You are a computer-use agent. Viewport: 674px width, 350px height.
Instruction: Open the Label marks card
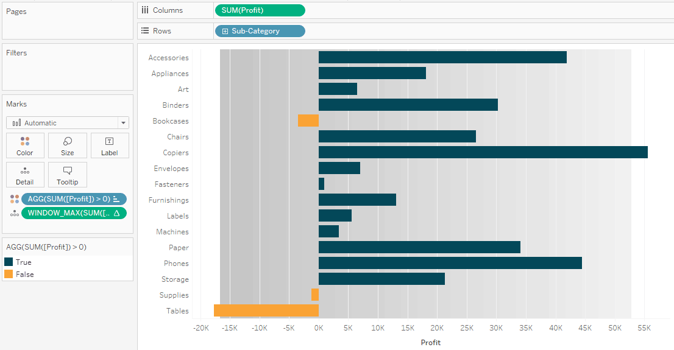(x=110, y=145)
